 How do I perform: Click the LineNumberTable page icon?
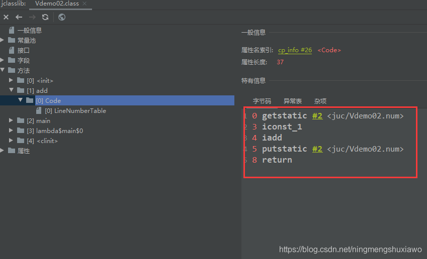coord(39,110)
